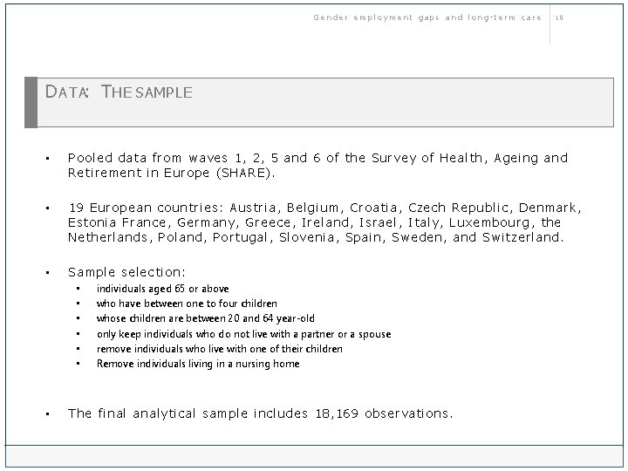Click the header text "Gender employment gaps and long-term care"
Image resolution: width=628 pixels, height=471 pixels.
(427, 17)
